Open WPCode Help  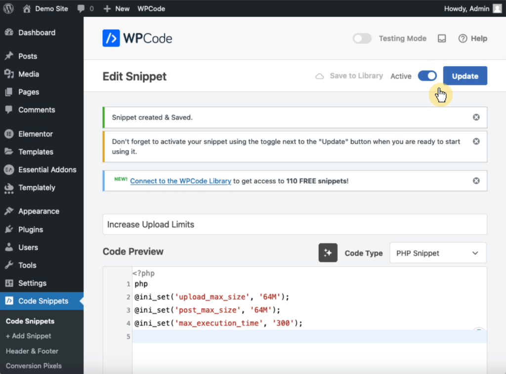tap(473, 39)
